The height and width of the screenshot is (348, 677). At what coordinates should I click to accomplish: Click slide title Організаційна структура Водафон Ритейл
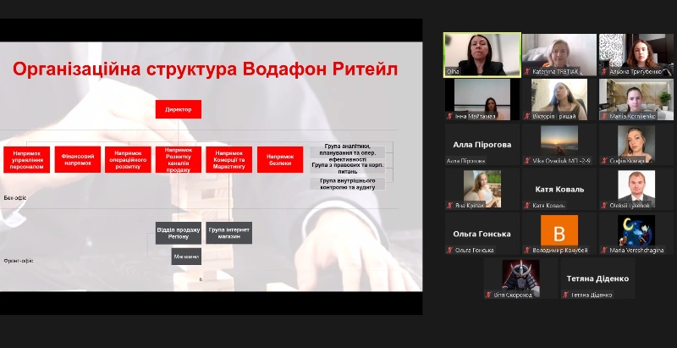tap(205, 69)
